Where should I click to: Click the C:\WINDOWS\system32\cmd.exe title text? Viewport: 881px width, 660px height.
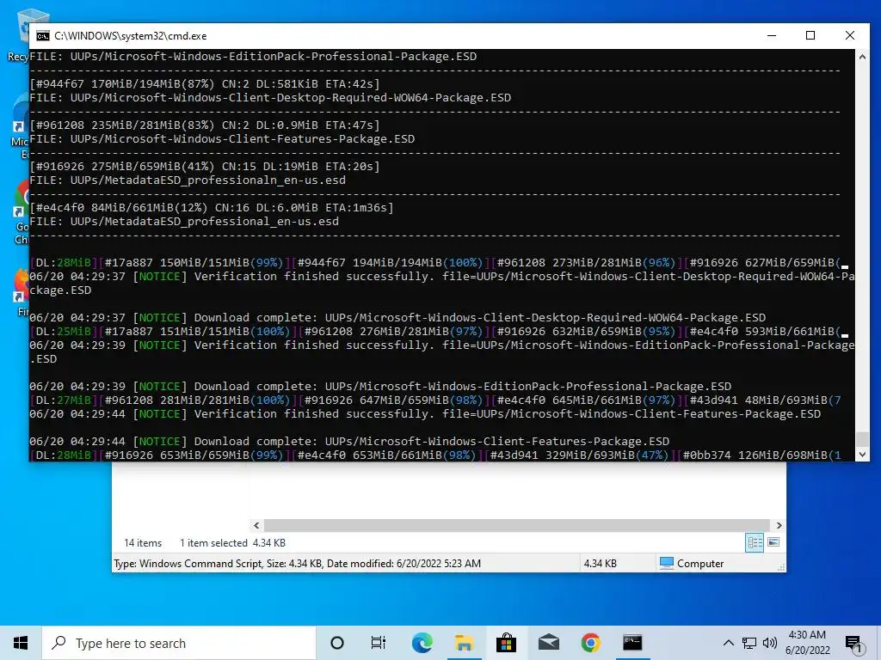(x=131, y=36)
